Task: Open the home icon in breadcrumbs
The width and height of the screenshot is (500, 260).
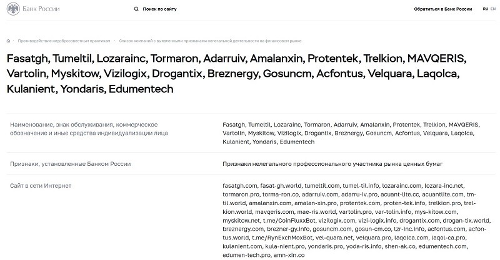Action: 8,41
